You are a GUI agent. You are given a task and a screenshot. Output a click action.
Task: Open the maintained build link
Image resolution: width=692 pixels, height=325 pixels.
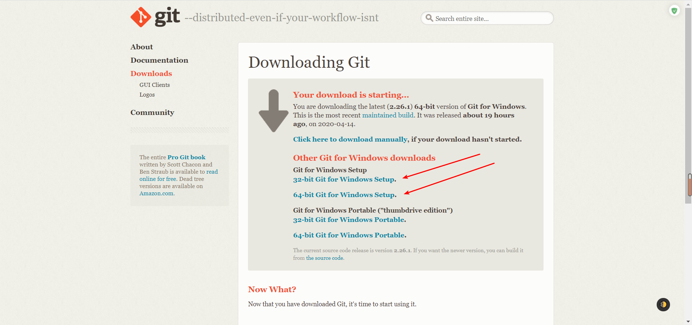387,115
